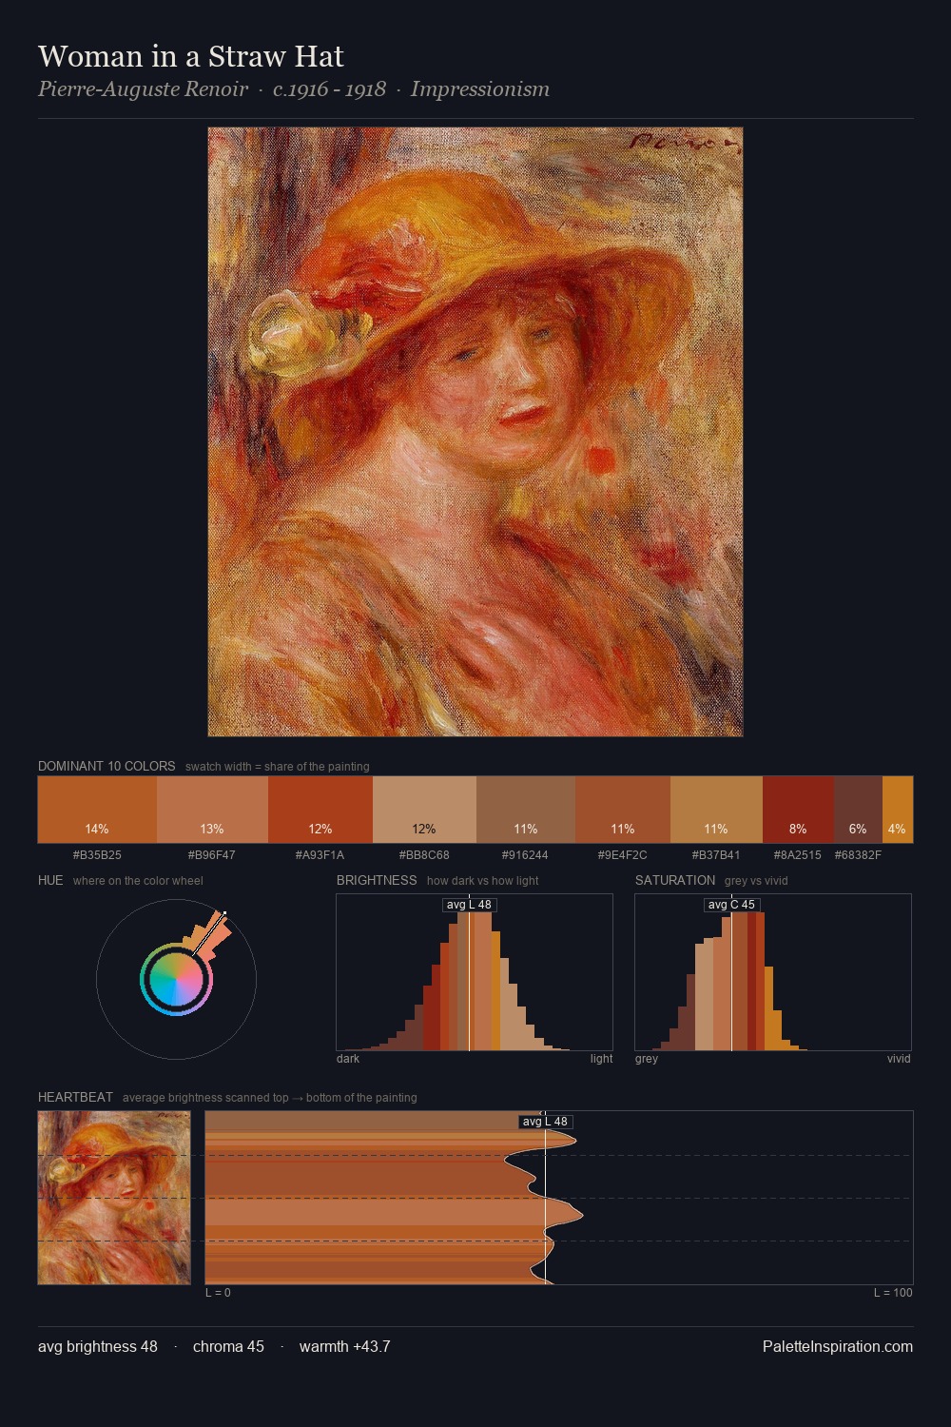951x1427 pixels.
Task: Open the small painting thumbnail in Heartbeat
Action: (x=114, y=1198)
